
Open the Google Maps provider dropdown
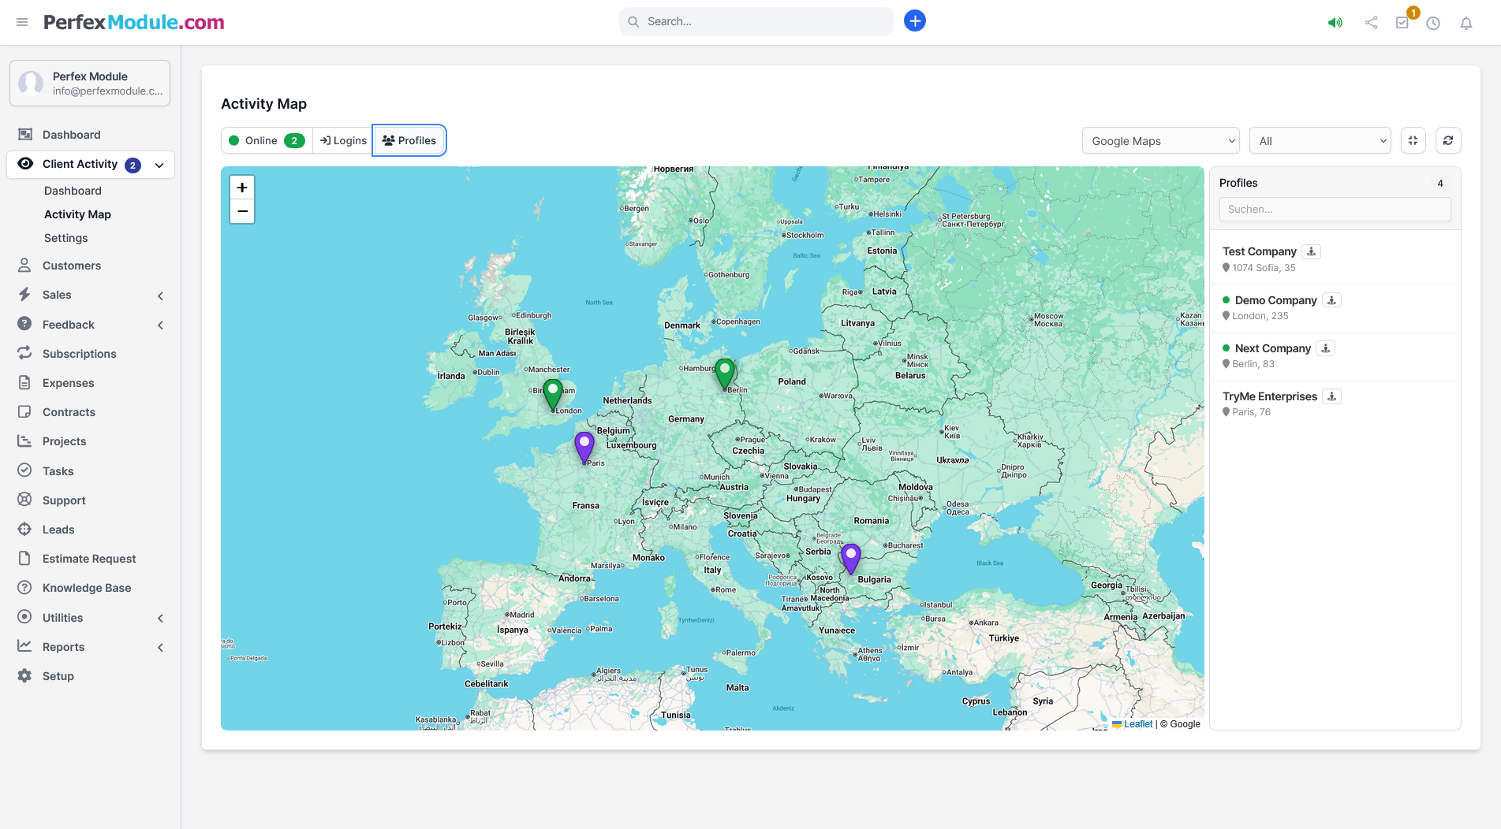(1160, 141)
